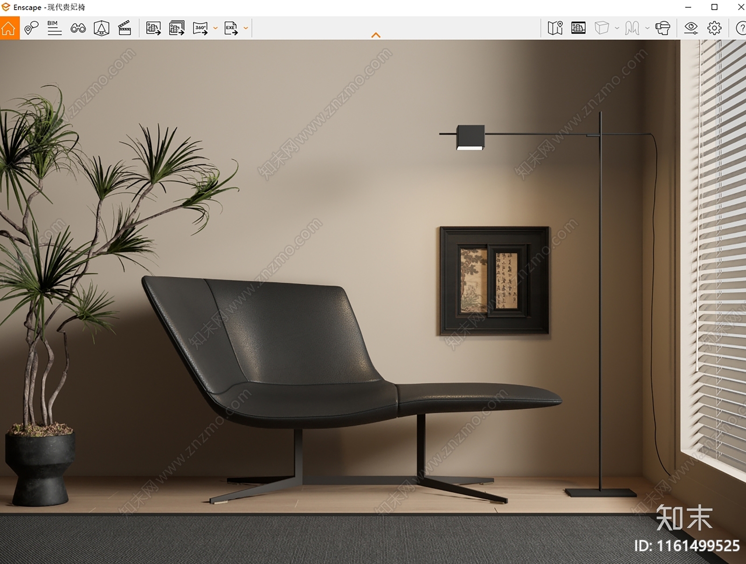Viewport: 746px width, 564px height.
Task: Open Manage Views binoculars tool
Action: point(78,28)
